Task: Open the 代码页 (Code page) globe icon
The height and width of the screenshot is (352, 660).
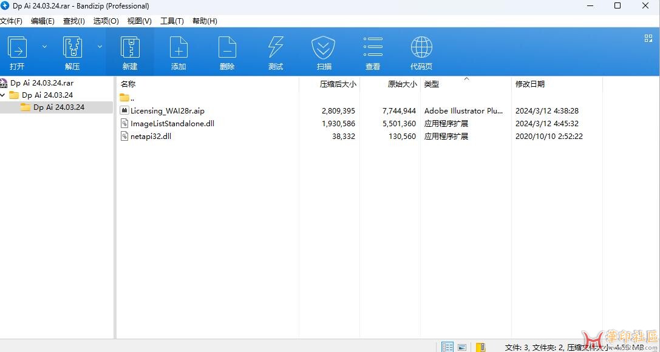Action: click(421, 52)
